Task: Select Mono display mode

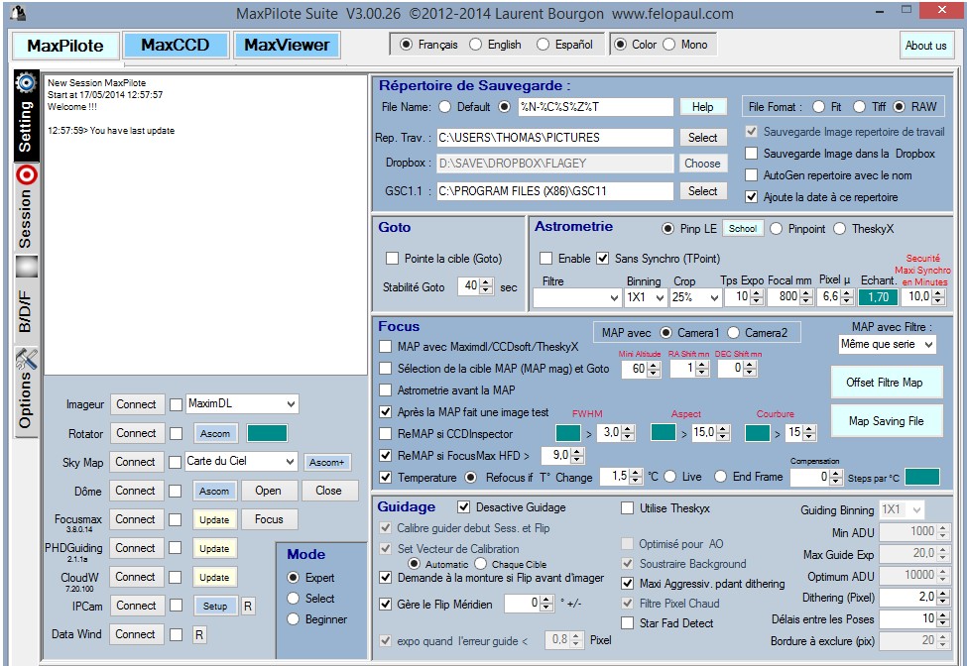Action: [685, 45]
